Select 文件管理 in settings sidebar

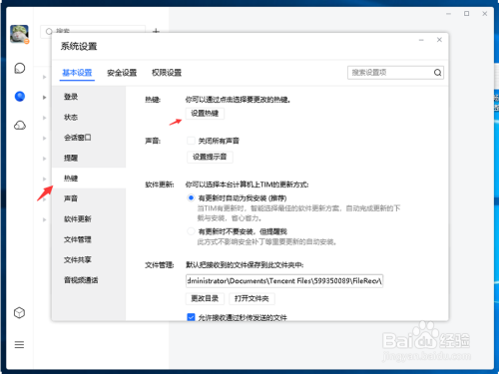pyautogui.click(x=89, y=239)
